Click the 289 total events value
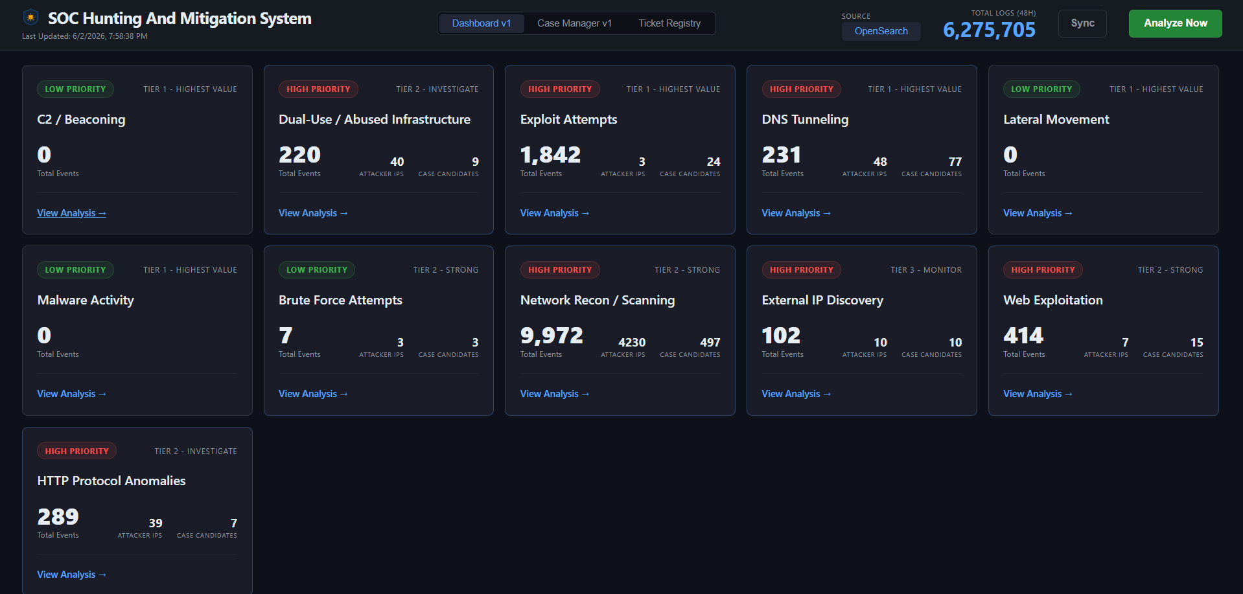 58,517
